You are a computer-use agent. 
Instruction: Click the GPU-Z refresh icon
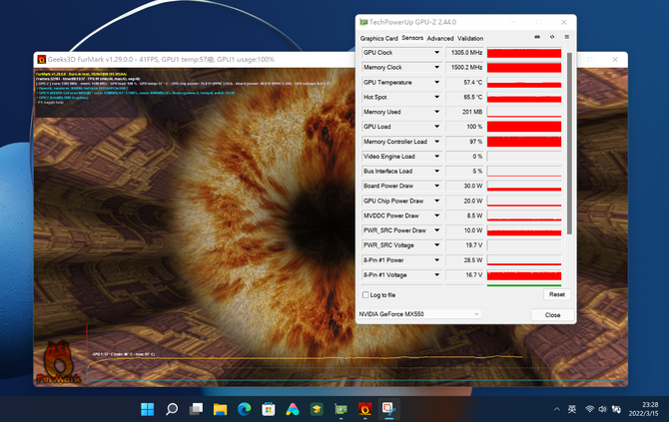(x=552, y=38)
